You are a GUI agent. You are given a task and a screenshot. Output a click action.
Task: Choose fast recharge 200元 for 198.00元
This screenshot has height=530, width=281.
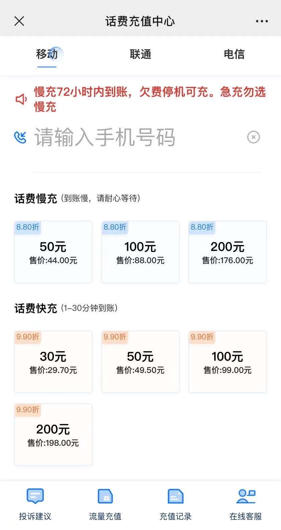click(53, 434)
